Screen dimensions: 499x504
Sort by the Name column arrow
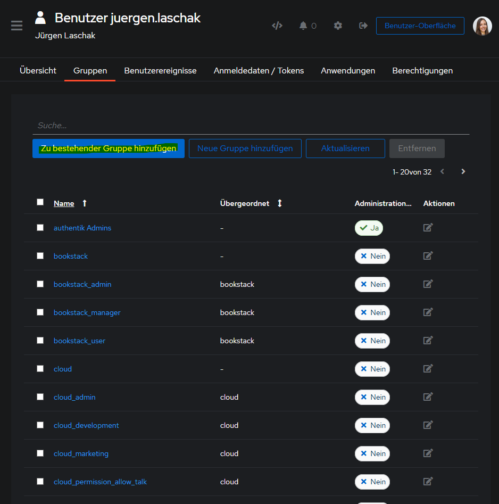[x=84, y=203]
